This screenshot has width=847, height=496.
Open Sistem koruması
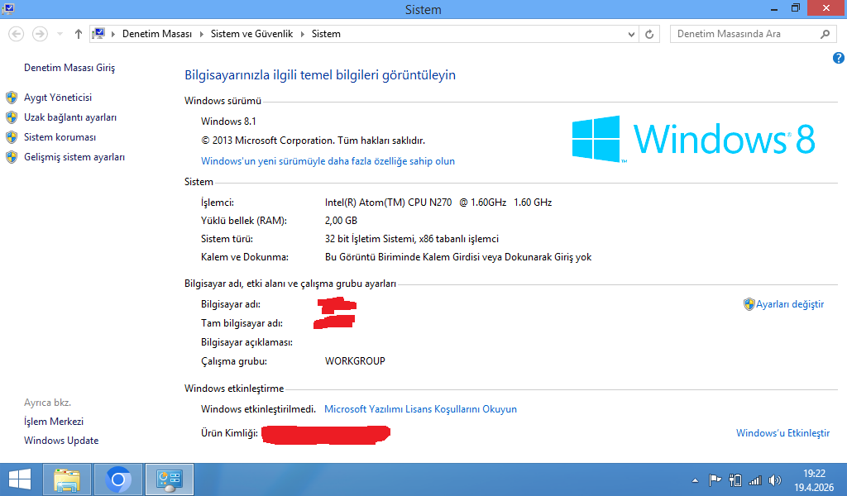[x=60, y=137]
